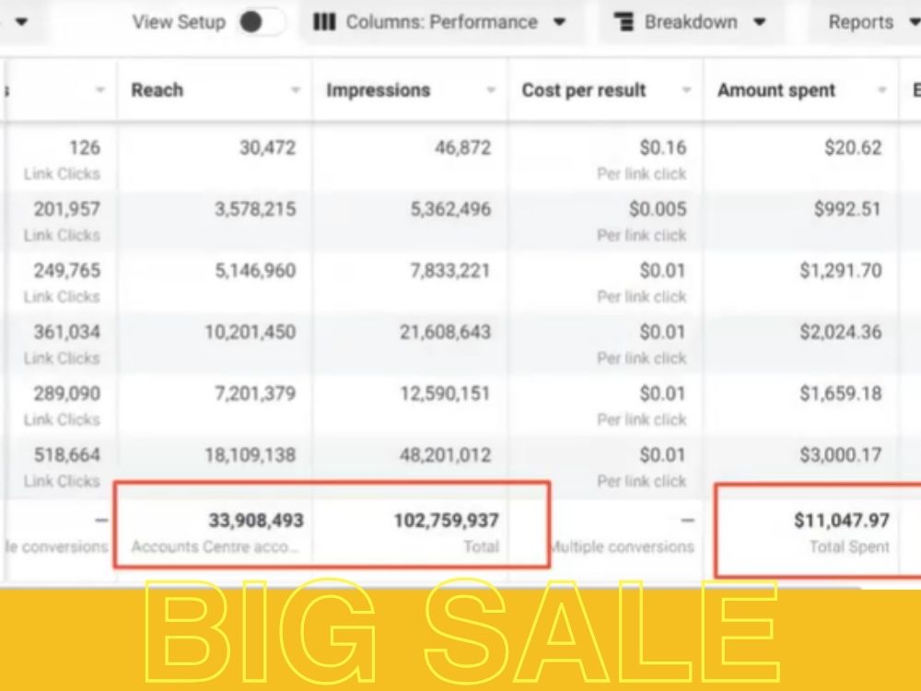Select amount spent $3,000.17
921x691 pixels.
841,455
